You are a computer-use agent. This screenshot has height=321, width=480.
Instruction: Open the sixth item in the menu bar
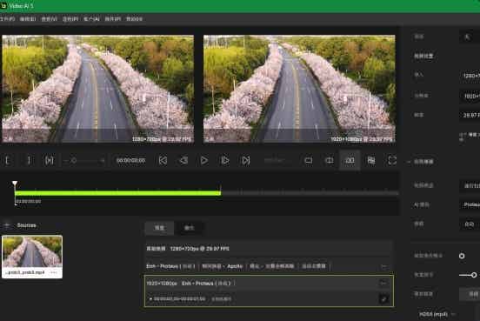click(x=113, y=19)
